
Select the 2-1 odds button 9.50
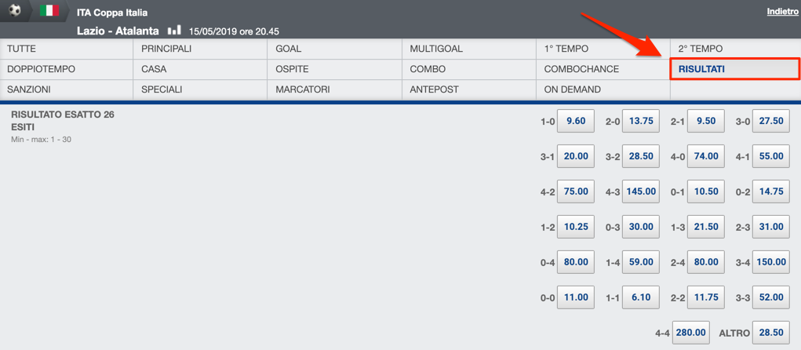pyautogui.click(x=707, y=121)
